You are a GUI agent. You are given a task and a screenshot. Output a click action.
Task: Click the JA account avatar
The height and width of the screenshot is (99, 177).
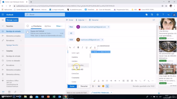tap(174, 15)
